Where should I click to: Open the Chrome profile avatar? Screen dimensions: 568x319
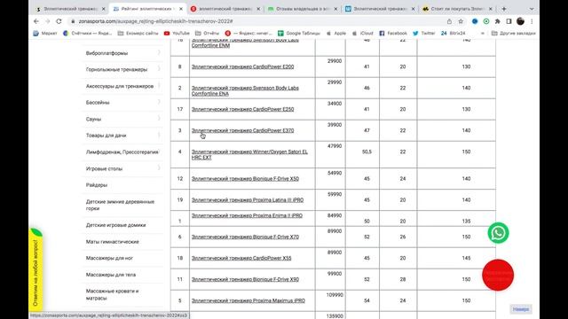coord(520,21)
